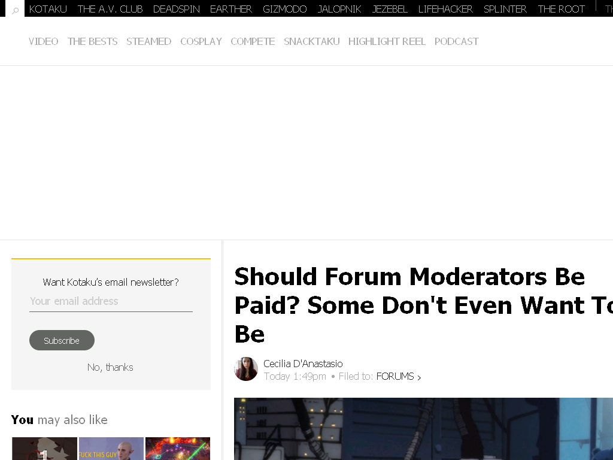The width and height of the screenshot is (613, 460).
Task: Open the Video section
Action: click(43, 41)
